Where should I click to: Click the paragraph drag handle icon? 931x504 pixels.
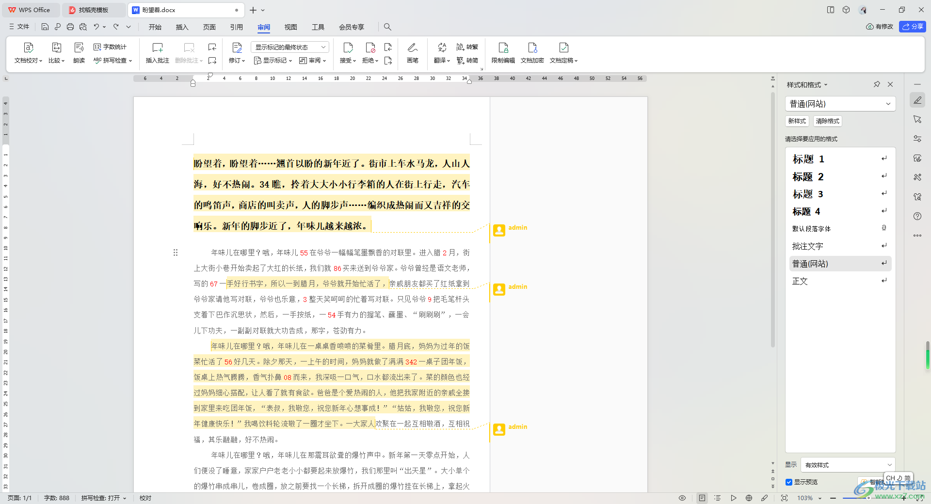[176, 252]
